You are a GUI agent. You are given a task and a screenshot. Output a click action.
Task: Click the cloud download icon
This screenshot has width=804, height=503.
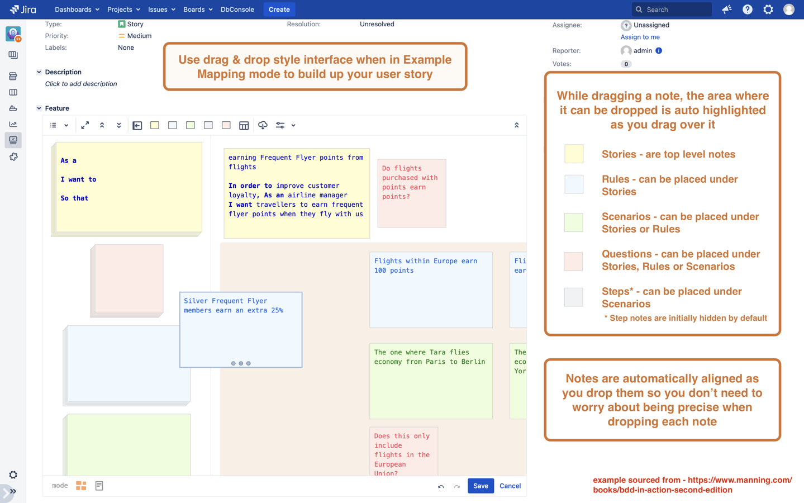point(263,126)
